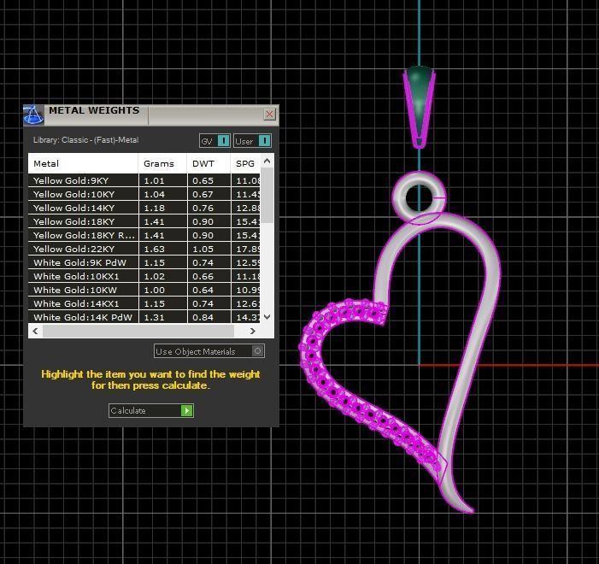Select White Gold:10KX1 row
The height and width of the screenshot is (564, 599).
point(144,276)
